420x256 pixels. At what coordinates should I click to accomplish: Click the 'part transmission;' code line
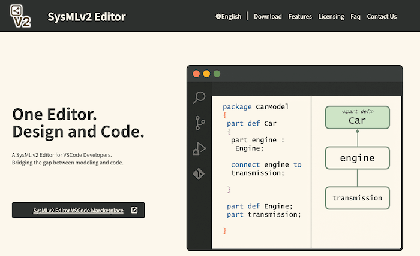(x=264, y=214)
